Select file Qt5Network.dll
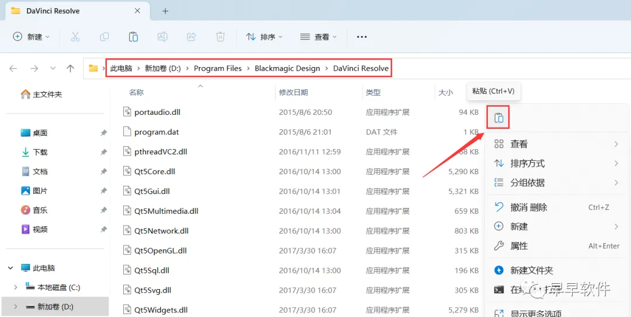This screenshot has width=631, height=317. click(161, 231)
